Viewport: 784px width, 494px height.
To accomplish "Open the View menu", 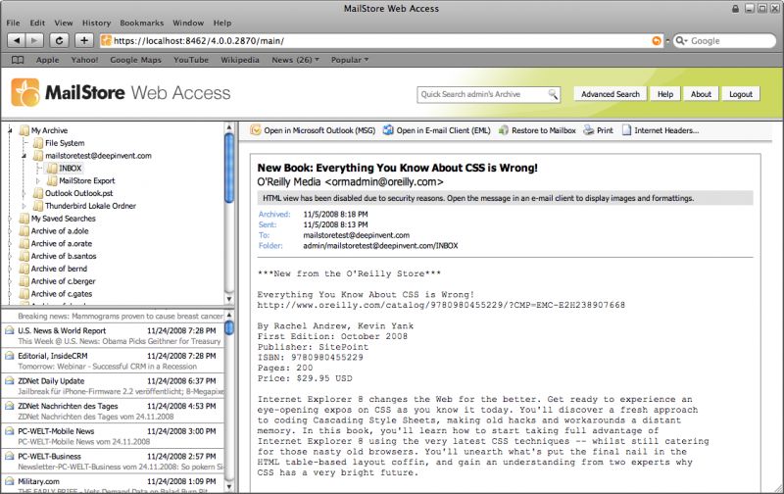I will [64, 23].
